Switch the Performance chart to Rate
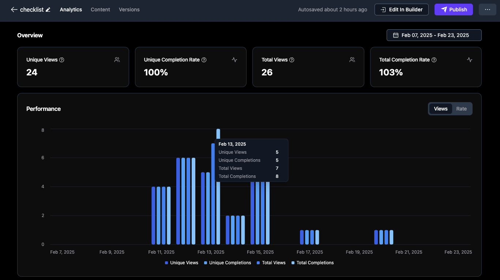Image resolution: width=500 pixels, height=280 pixels. 461,109
